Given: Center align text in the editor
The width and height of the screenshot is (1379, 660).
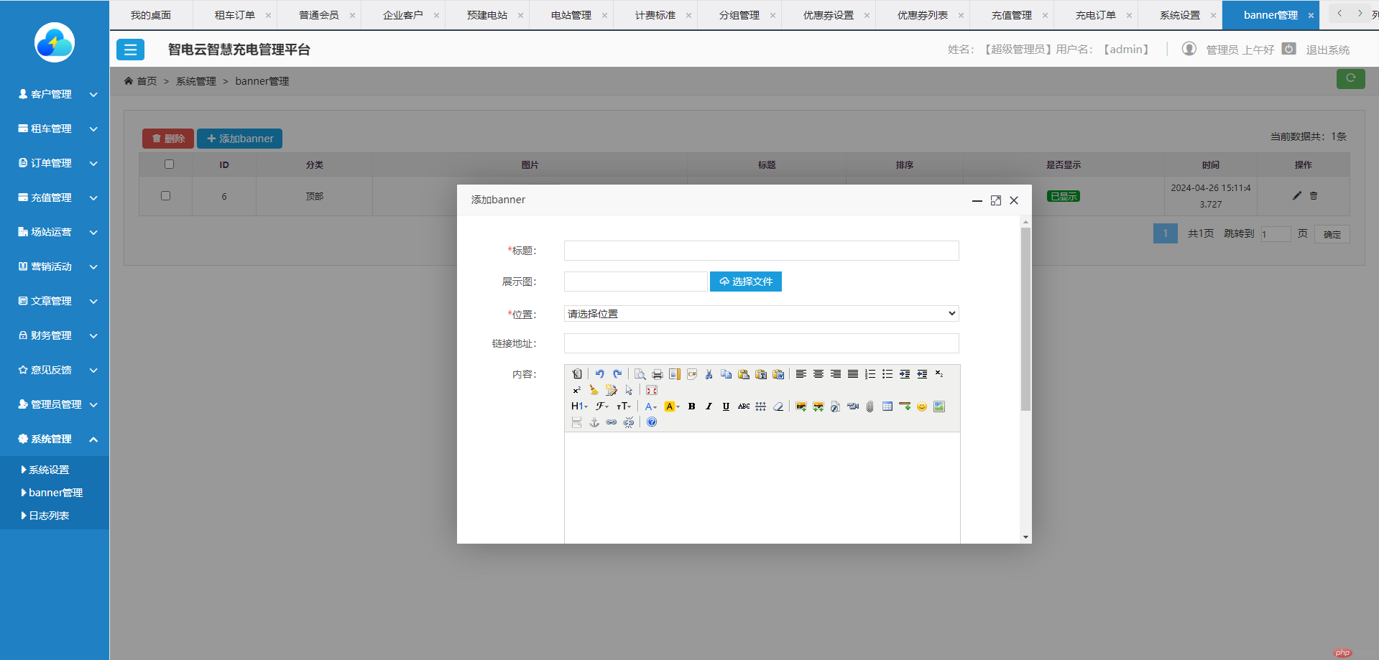Looking at the screenshot, I should pos(818,374).
